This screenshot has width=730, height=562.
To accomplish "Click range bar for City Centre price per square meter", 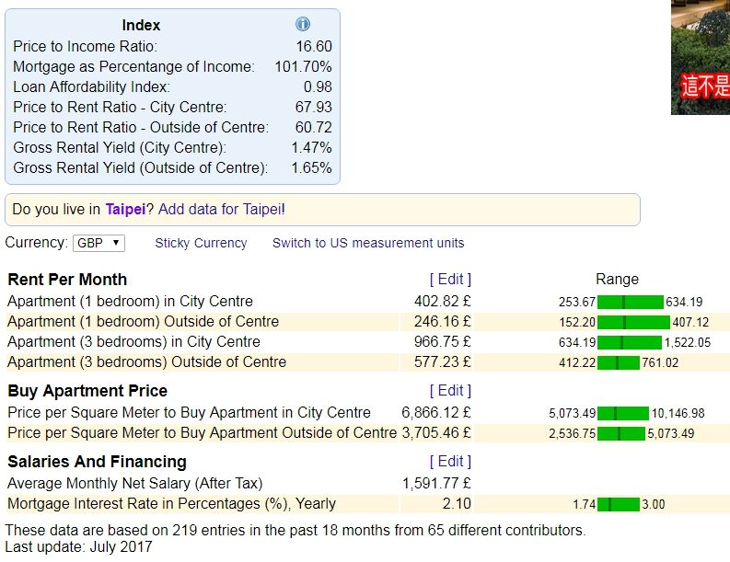I will [x=623, y=413].
